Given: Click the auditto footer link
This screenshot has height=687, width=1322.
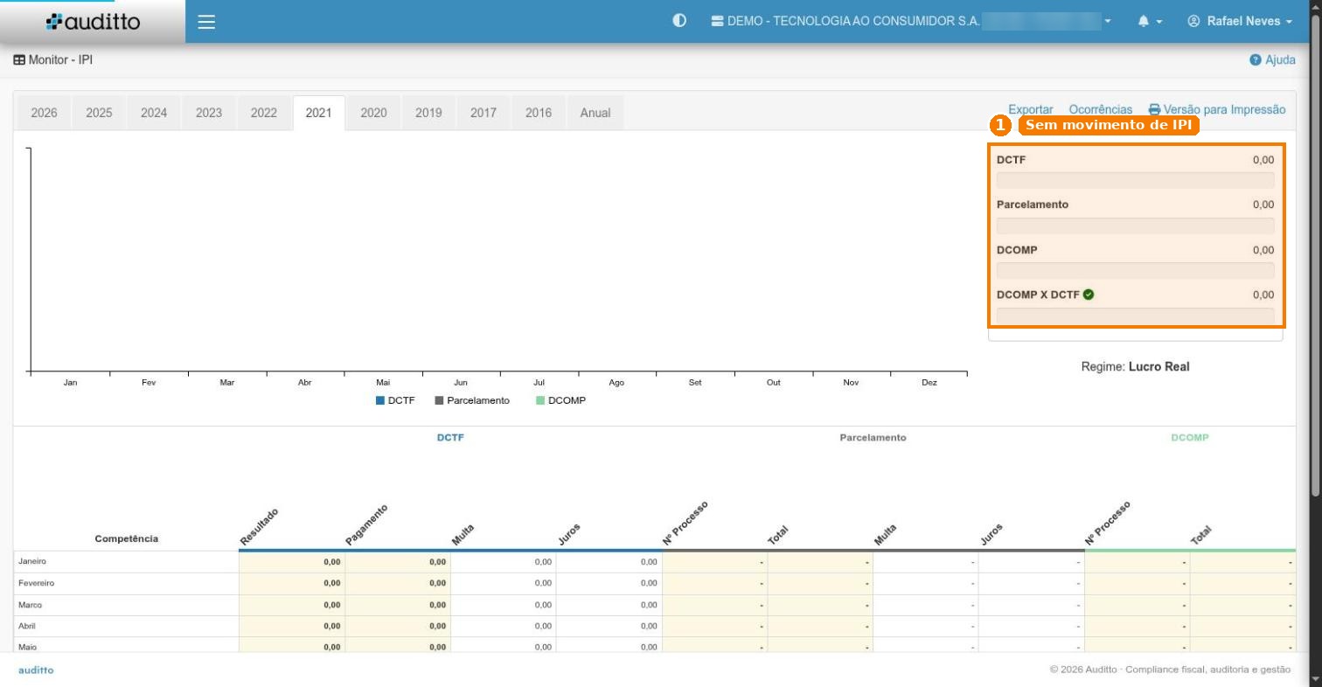Looking at the screenshot, I should click(36, 670).
